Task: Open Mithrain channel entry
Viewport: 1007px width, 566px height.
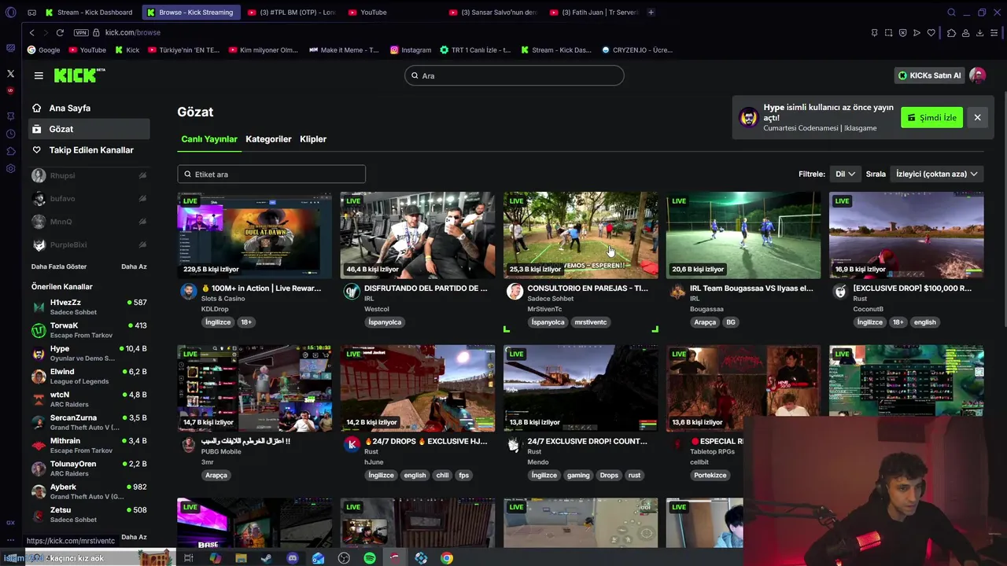Action: pos(89,446)
